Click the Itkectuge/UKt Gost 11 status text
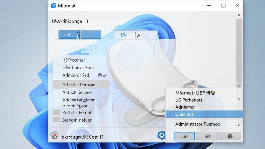Viewport: 265px width, 149px height. 82,137
